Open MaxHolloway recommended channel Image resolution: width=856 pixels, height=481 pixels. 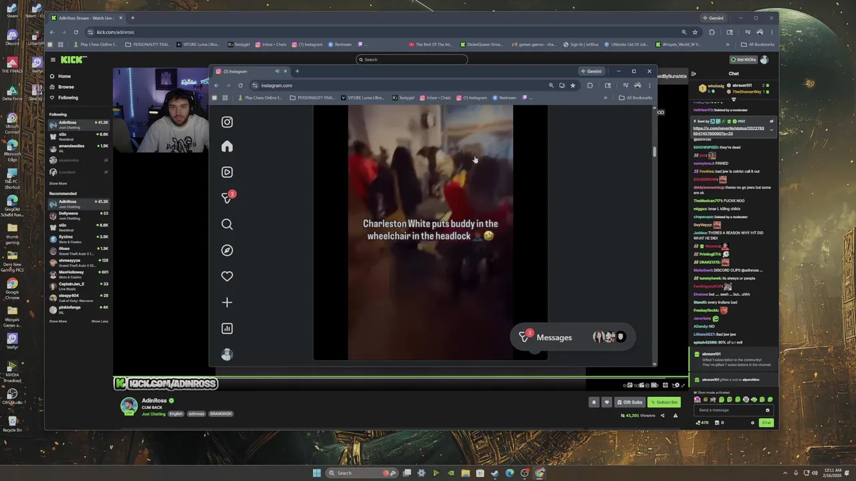pos(78,273)
